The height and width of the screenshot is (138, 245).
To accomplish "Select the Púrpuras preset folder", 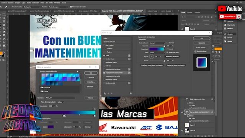I will pos(47,87).
